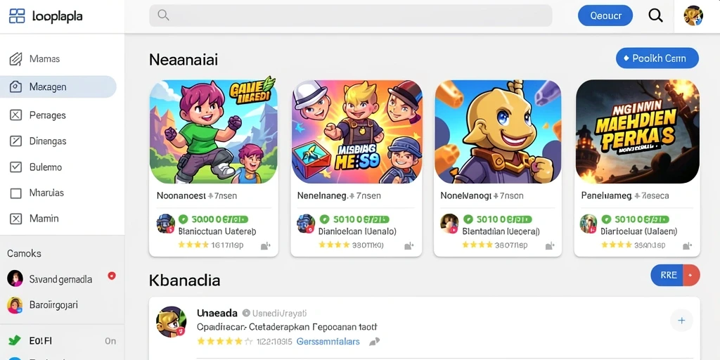Click the green bird icon beside E0!FI
The height and width of the screenshot is (360, 720).
click(x=15, y=341)
